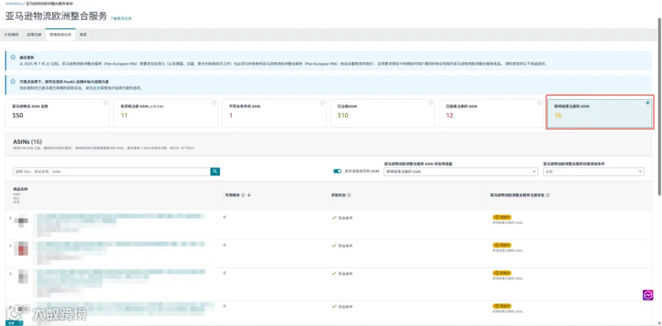Select the 1 ineligible ASIN card radio
Screen dimensions: 662x326
[323, 102]
